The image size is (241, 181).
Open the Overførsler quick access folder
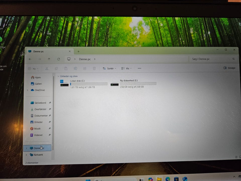tap(38, 109)
